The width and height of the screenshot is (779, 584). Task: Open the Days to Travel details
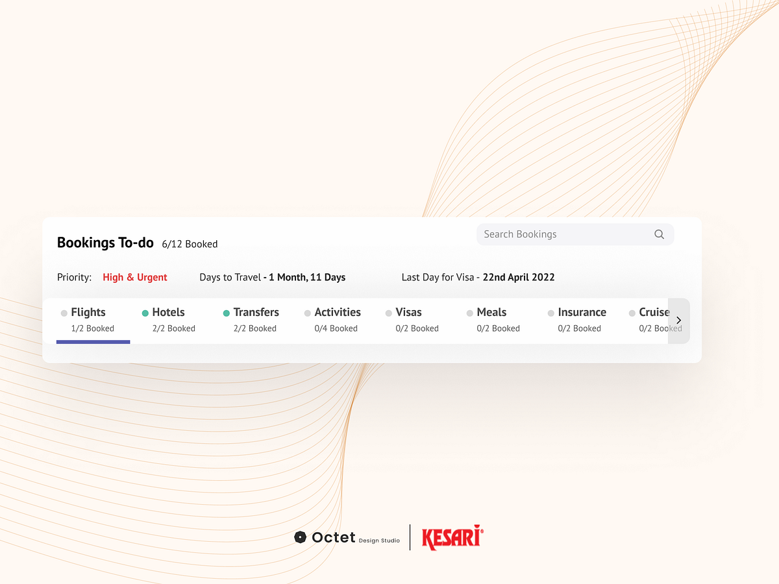click(x=273, y=277)
